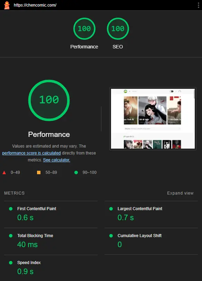Viewport: 202px width, 281px height.
Task: Click the red triangle 0–49 legend icon
Action: [4, 172]
